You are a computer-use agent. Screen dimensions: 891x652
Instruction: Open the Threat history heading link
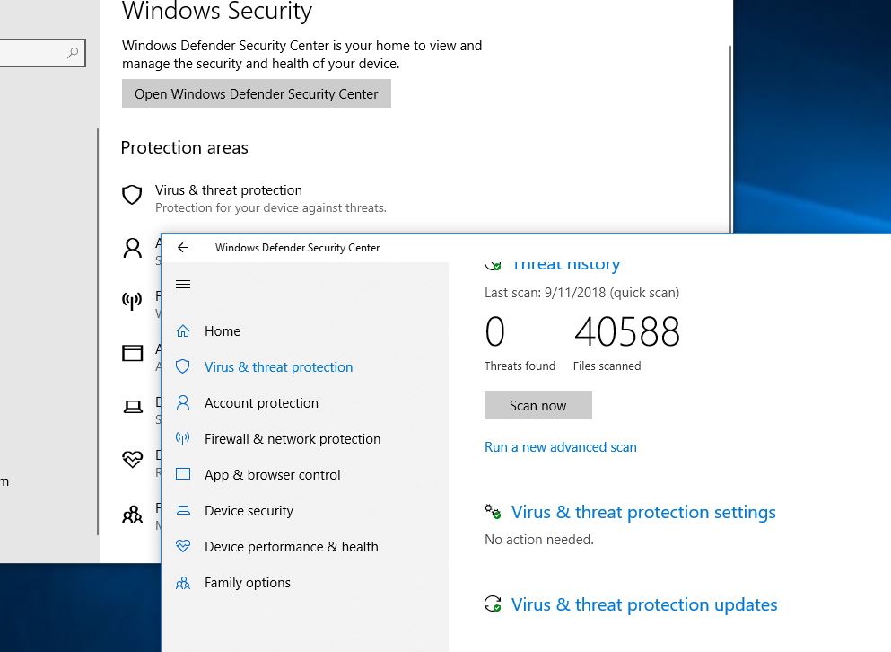(x=565, y=265)
